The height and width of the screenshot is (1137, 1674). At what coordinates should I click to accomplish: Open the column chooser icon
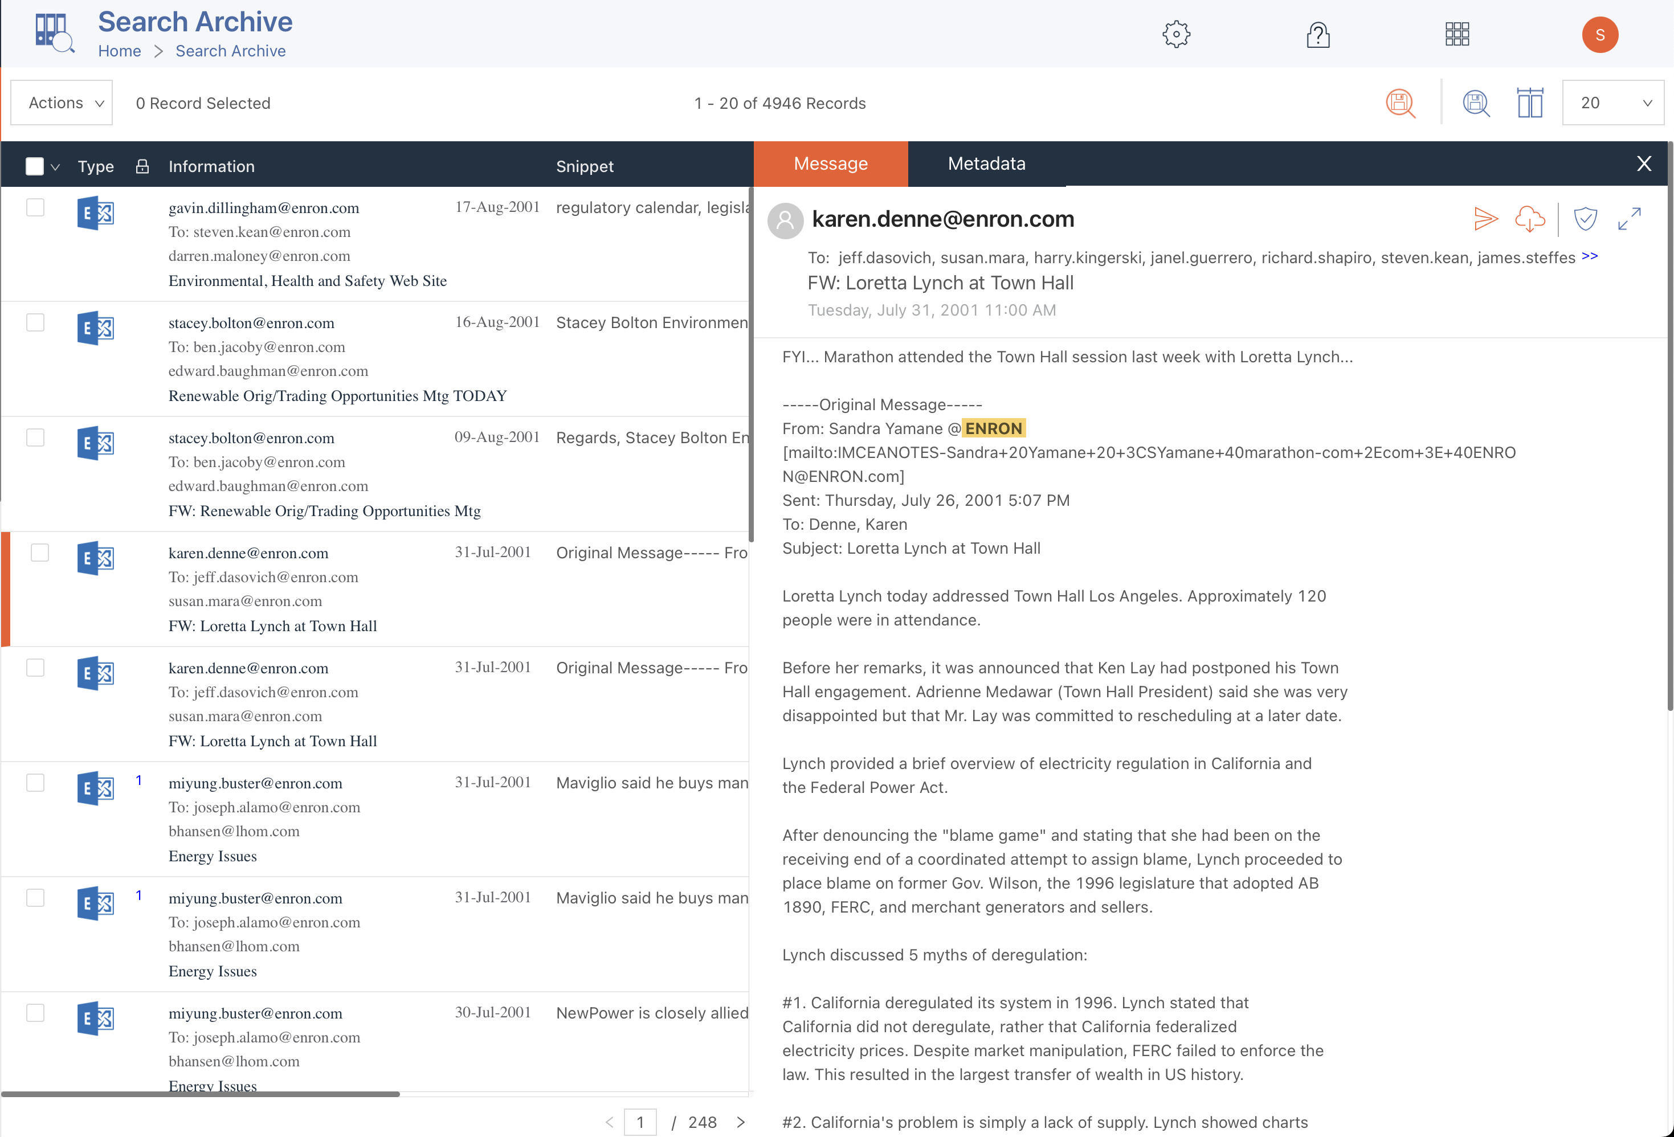(x=1530, y=103)
